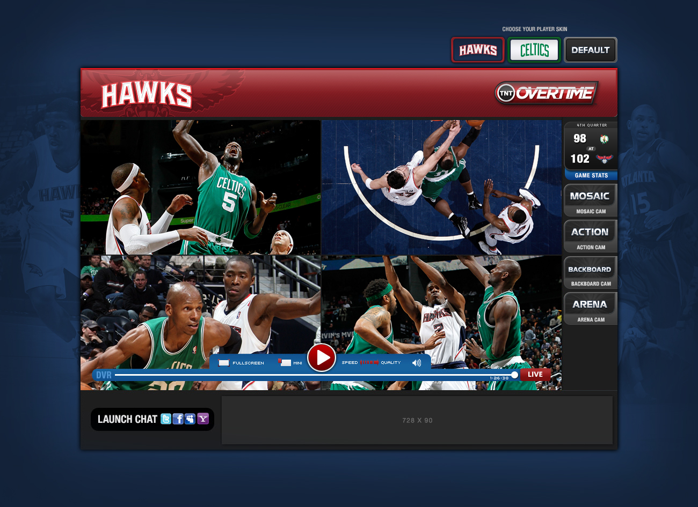Select the overhead backboard camera feed
Screen dimensions: 698x507
[441, 187]
